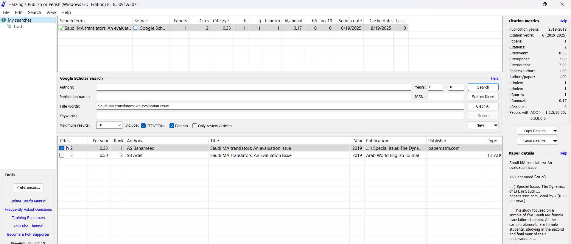
Task: Click into the Authors input field
Action: [x=253, y=87]
